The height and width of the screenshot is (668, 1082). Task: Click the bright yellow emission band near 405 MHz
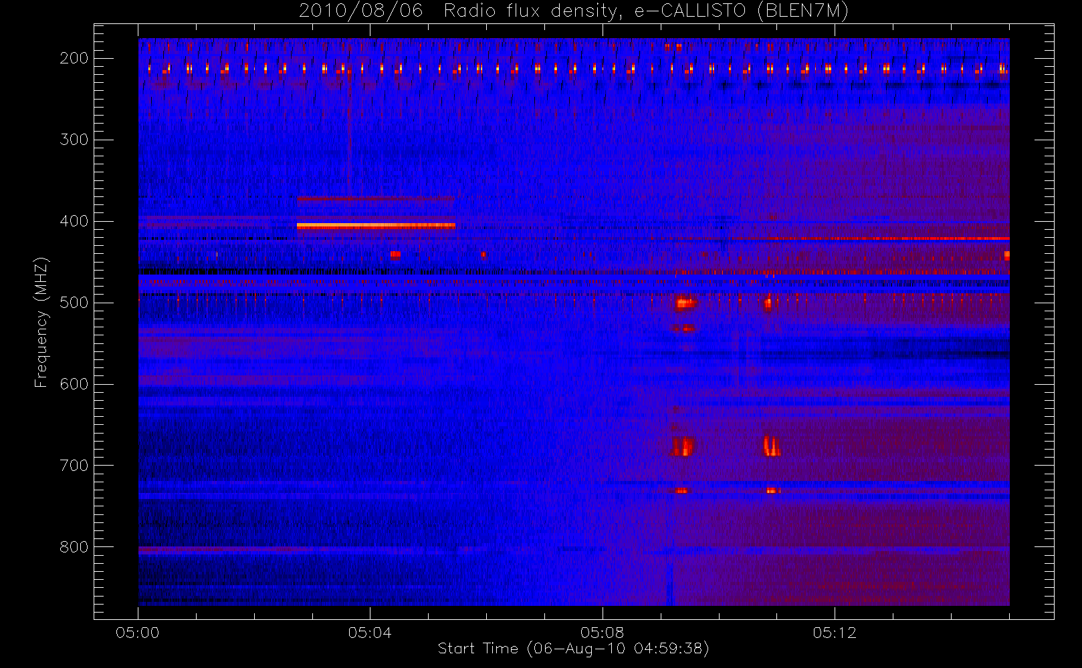point(376,226)
